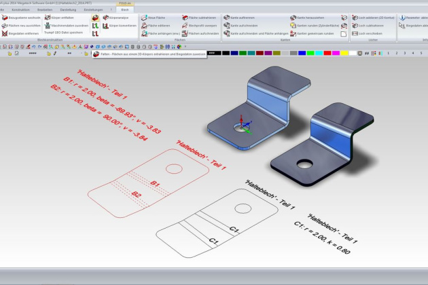The width and height of the screenshot is (428, 285).
Task: Switch to the Konstruktion ribbon tab
Action: [x=21, y=10]
